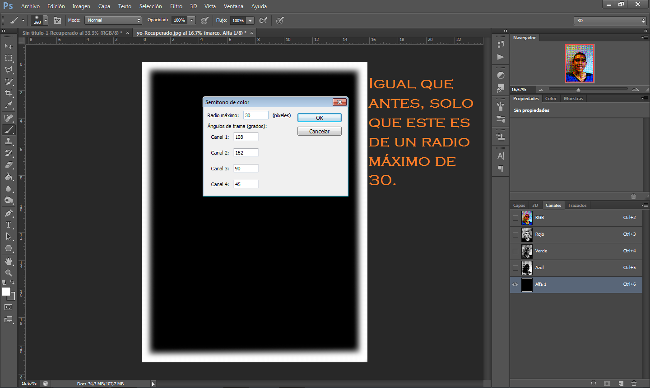
Task: Switch to the Trazados tab
Action: [x=577, y=205]
